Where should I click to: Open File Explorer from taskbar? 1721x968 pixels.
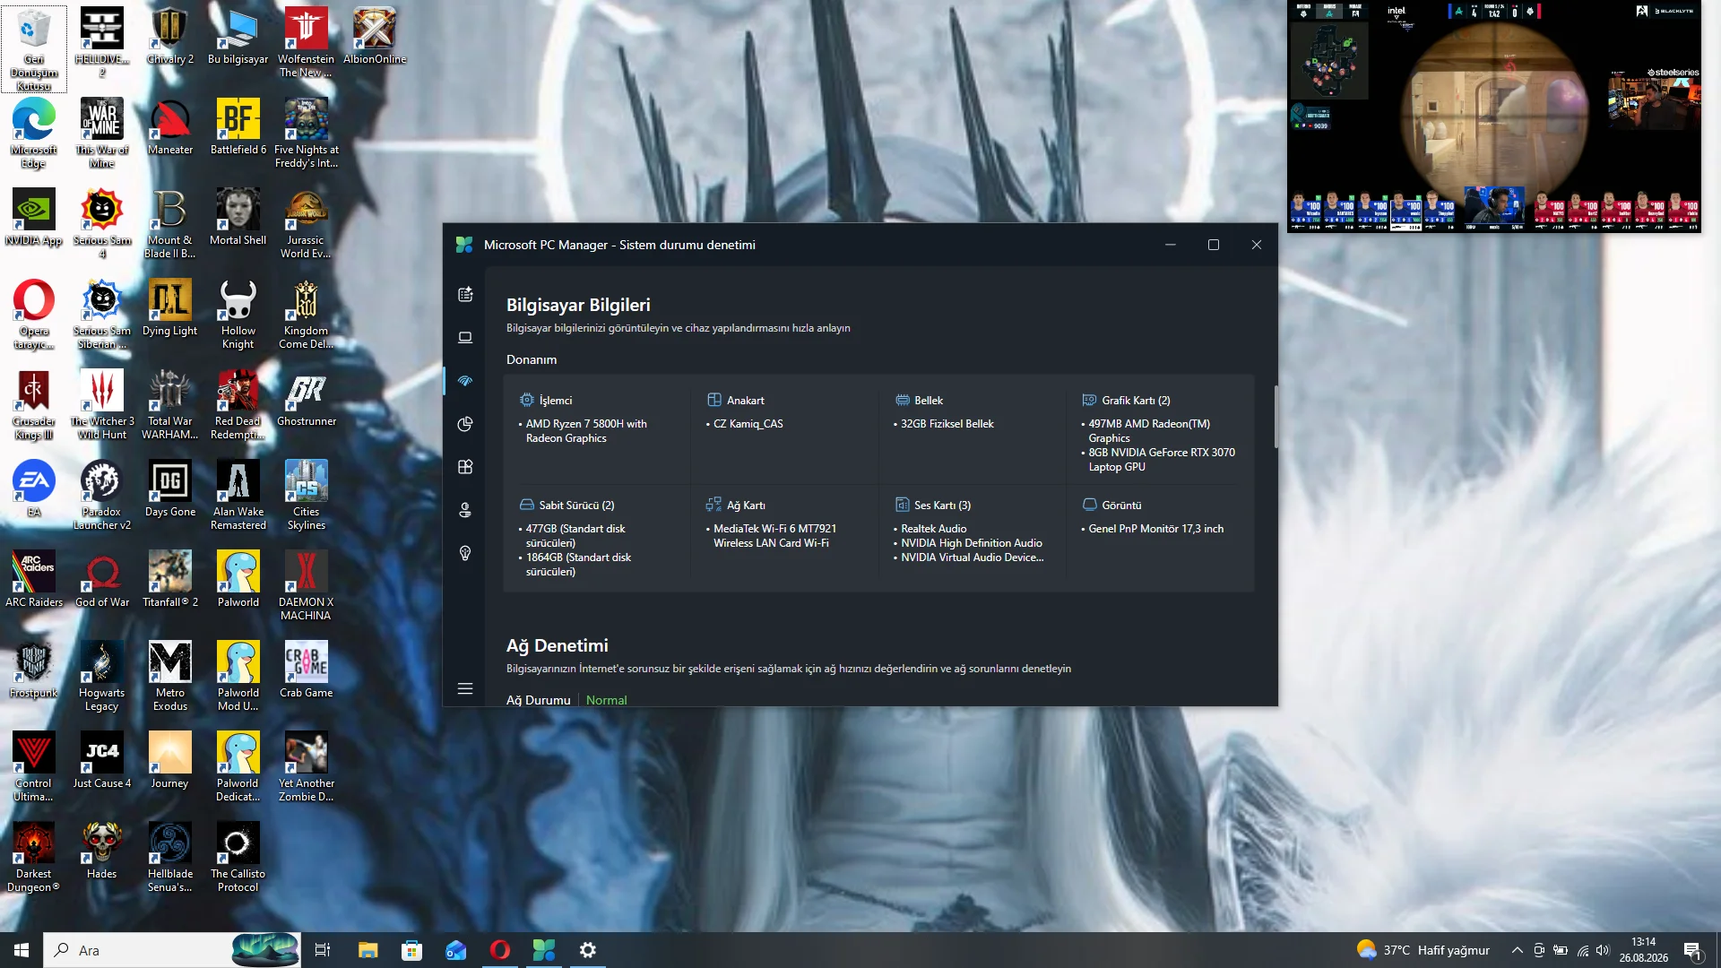point(368,950)
